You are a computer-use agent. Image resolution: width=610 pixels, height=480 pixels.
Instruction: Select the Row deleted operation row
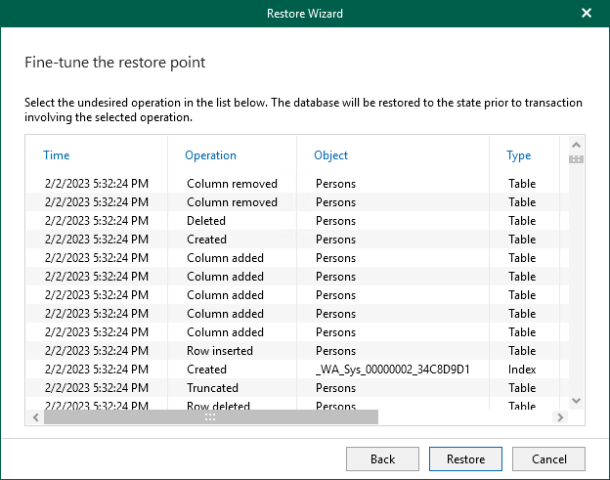tap(217, 406)
